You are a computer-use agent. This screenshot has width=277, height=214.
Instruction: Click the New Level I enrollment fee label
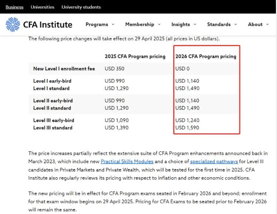(64, 69)
